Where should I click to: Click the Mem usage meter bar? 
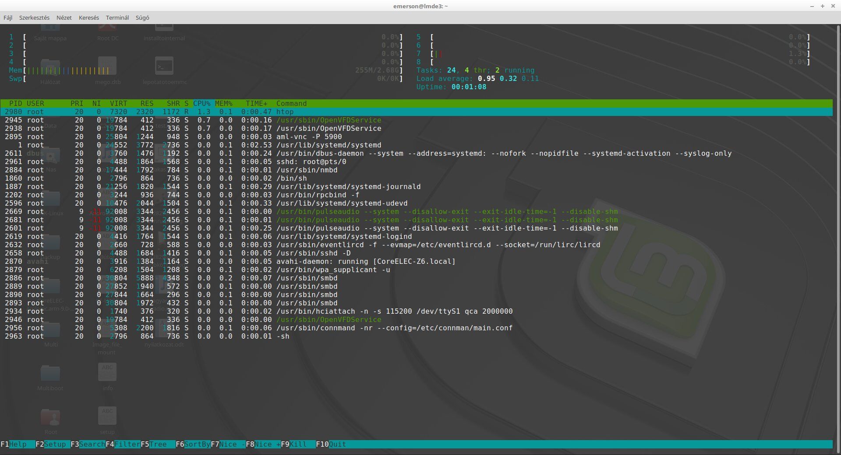(x=212, y=70)
